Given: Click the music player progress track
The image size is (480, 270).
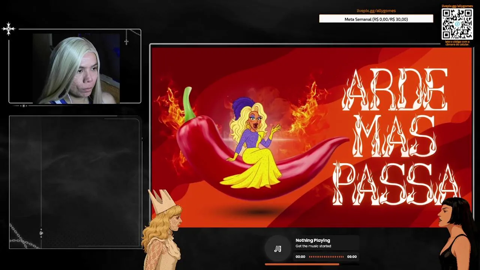Looking at the screenshot, I should (326, 257).
